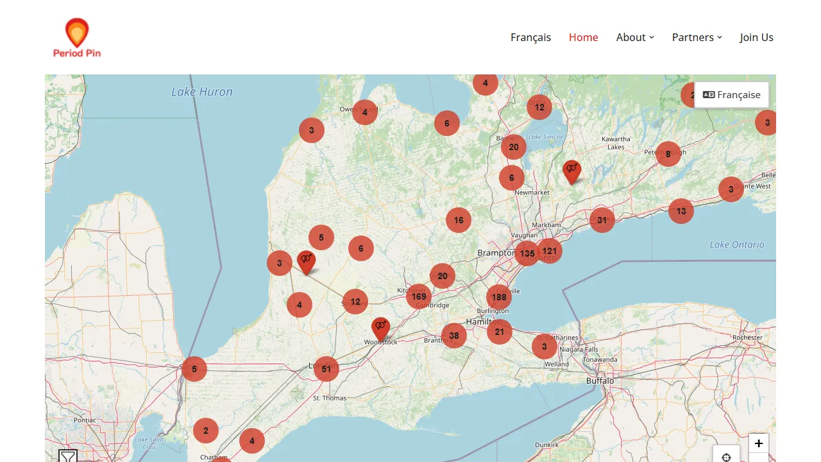The height and width of the screenshot is (462, 821).
Task: Switch to the Home menu item
Action: click(583, 37)
